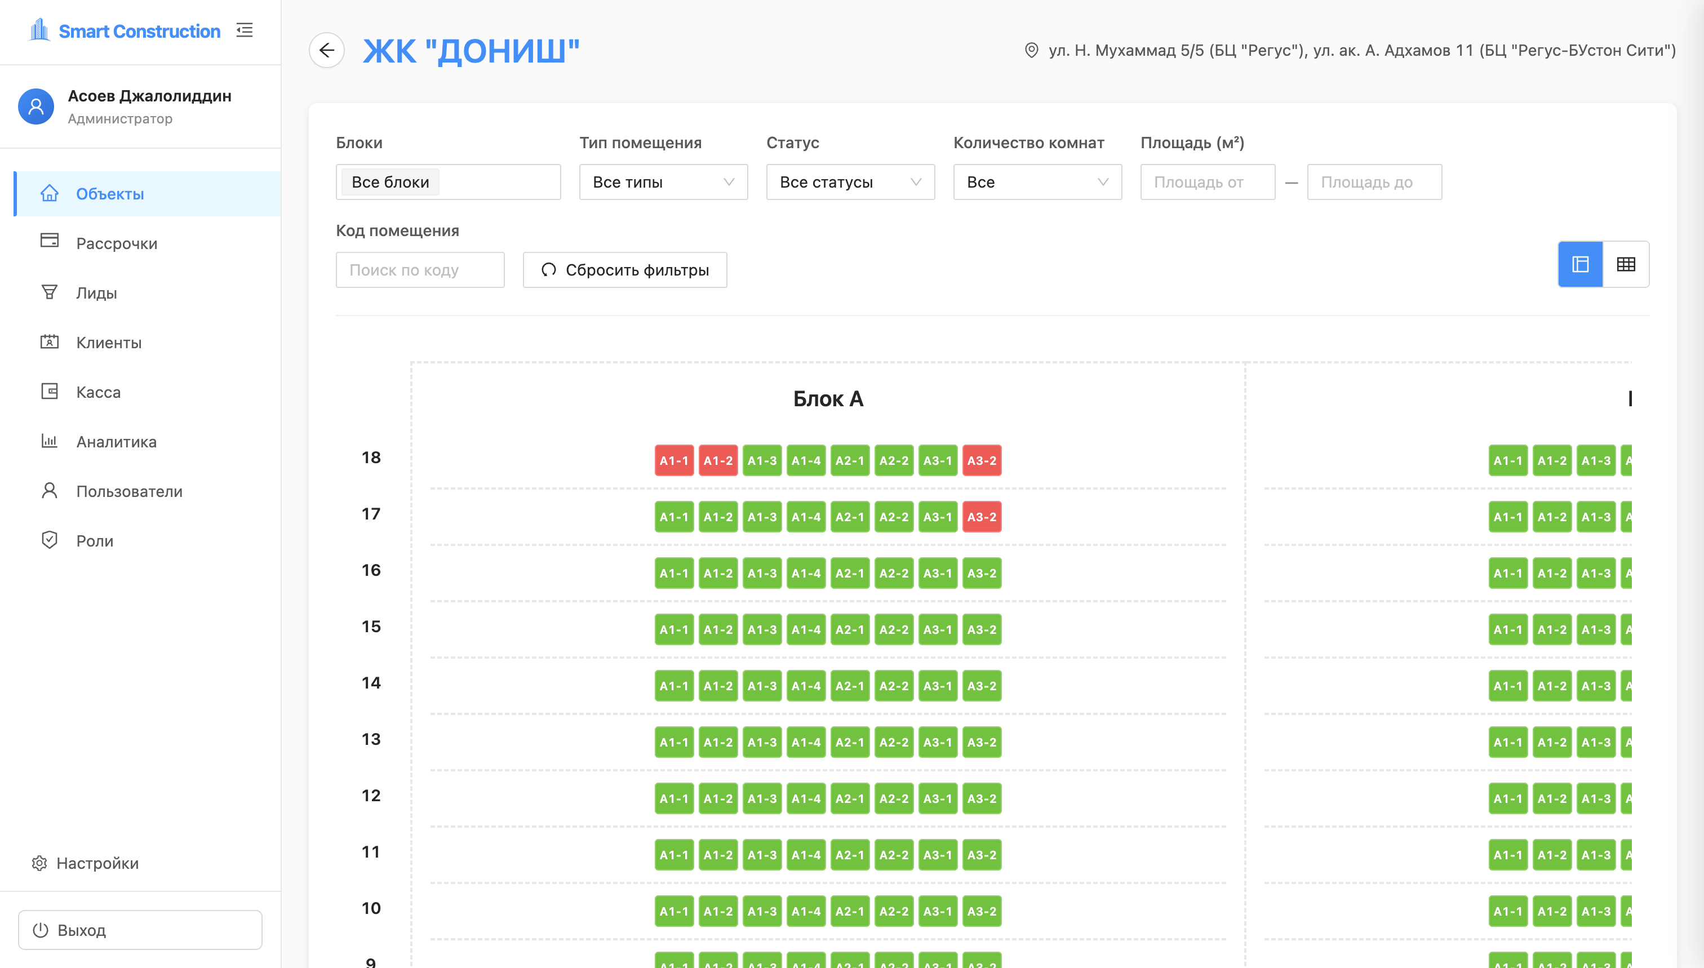The width and height of the screenshot is (1704, 968).
Task: Open the Объекты menu item
Action: coord(147,193)
